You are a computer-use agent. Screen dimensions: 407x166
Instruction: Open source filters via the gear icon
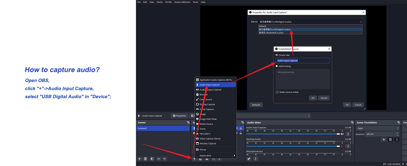[x=207, y=159]
